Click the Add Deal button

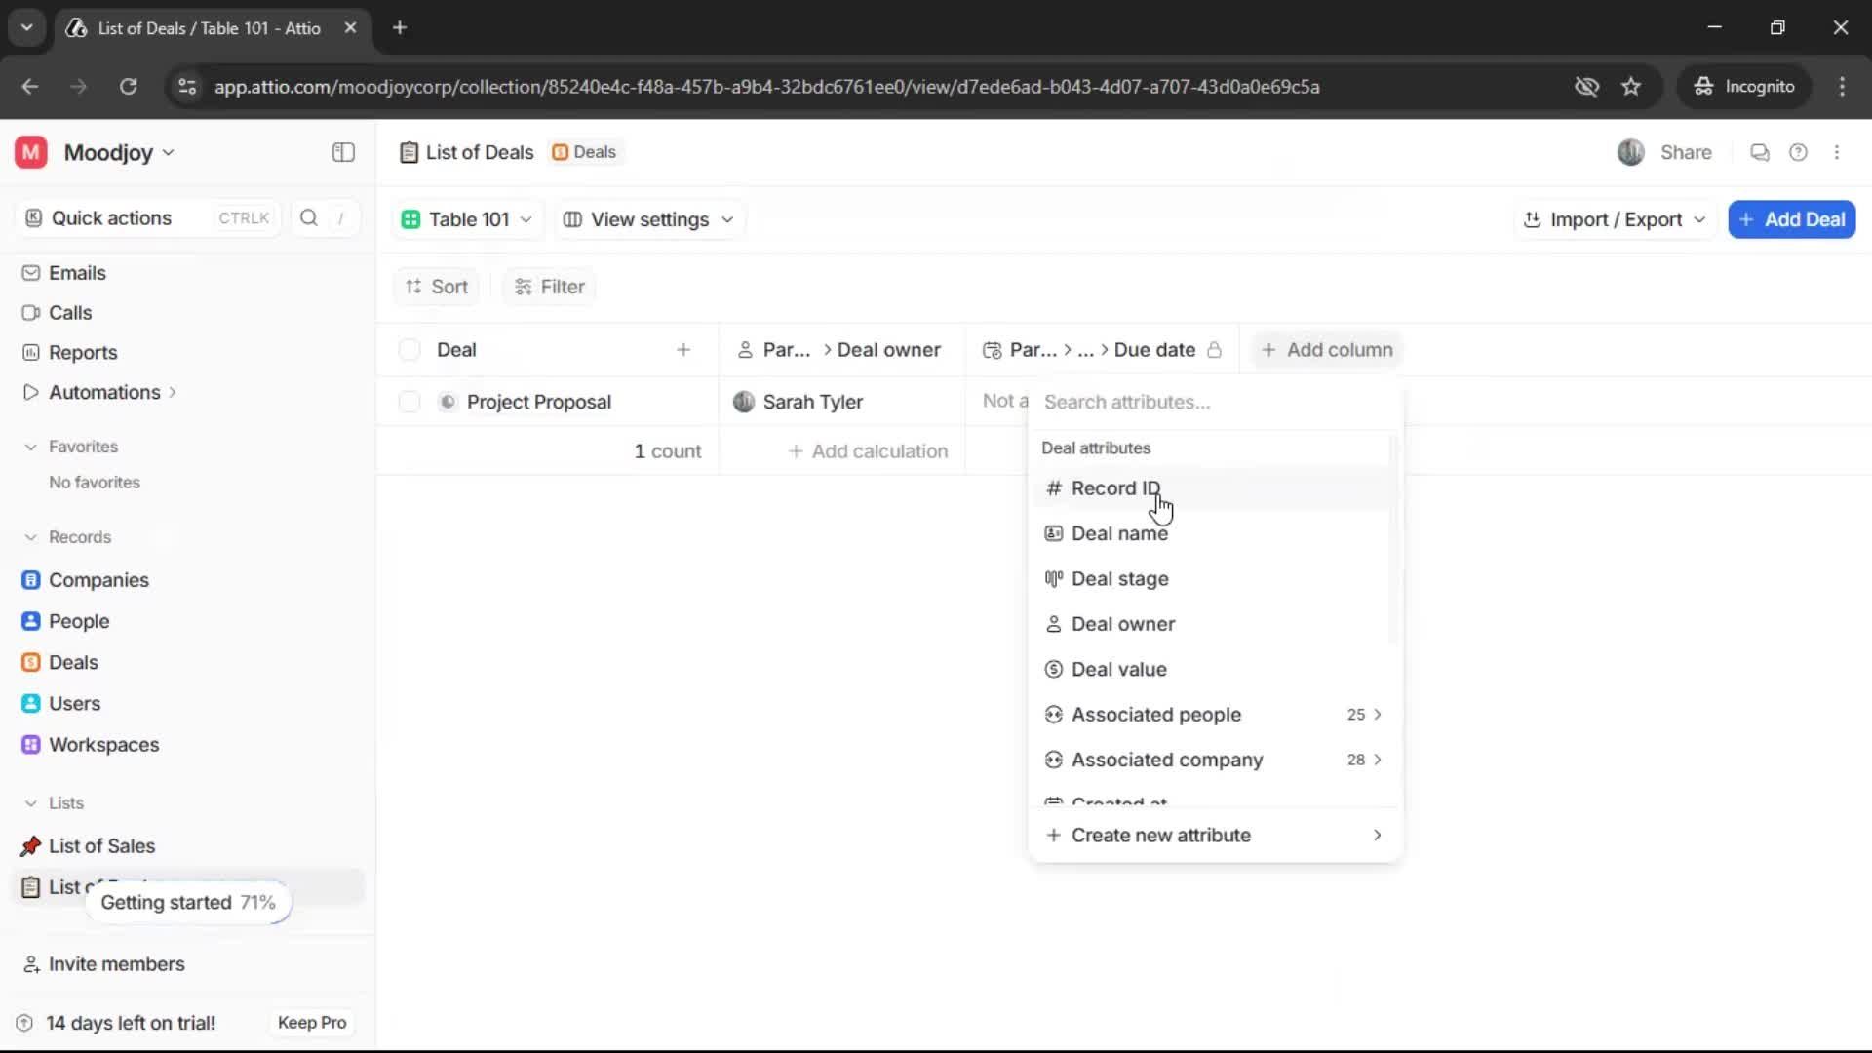(x=1791, y=219)
